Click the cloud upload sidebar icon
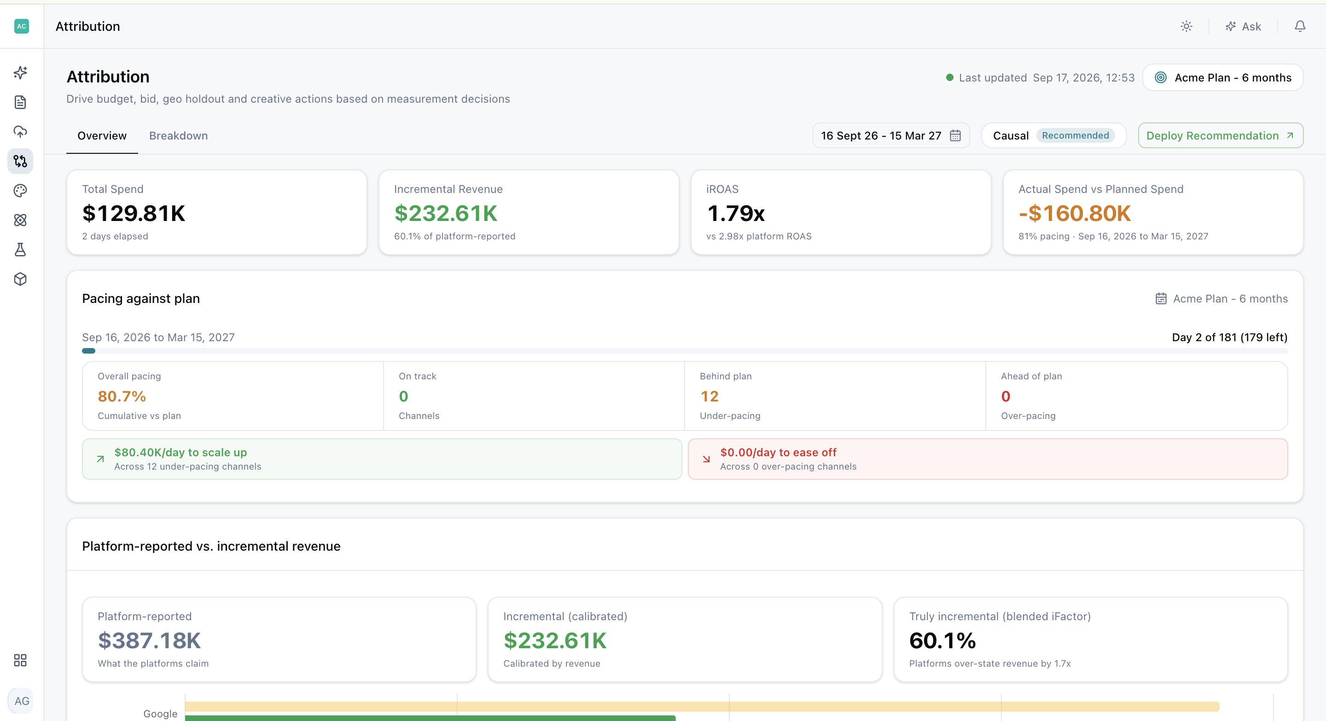The width and height of the screenshot is (1326, 721). (21, 132)
